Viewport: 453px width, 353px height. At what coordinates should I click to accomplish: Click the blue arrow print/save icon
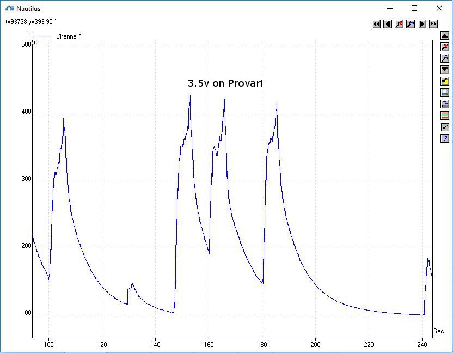[x=445, y=104]
